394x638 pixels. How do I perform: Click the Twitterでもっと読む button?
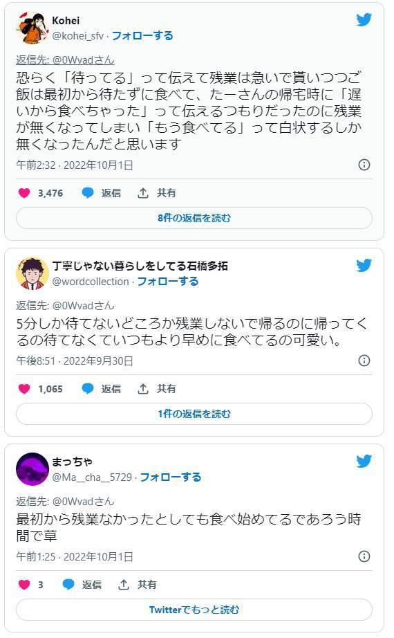point(194,610)
